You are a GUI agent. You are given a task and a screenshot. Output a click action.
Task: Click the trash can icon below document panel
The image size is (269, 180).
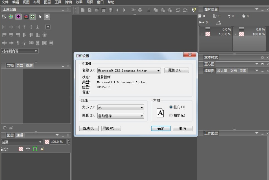(x=4, y=128)
